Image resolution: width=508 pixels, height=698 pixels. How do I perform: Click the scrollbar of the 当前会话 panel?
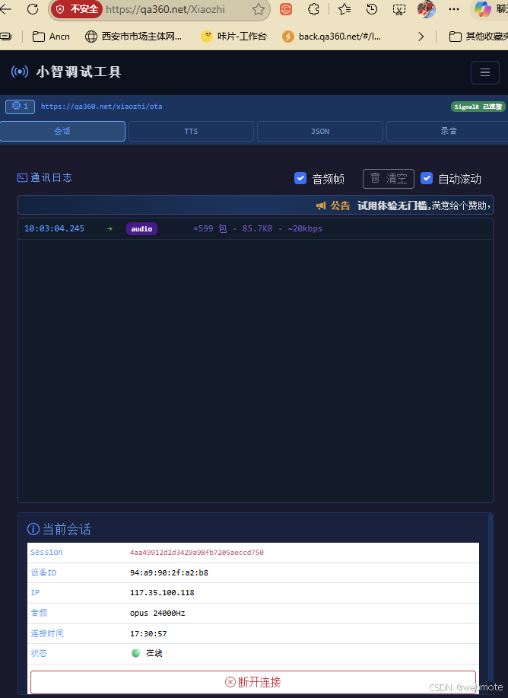point(491,597)
